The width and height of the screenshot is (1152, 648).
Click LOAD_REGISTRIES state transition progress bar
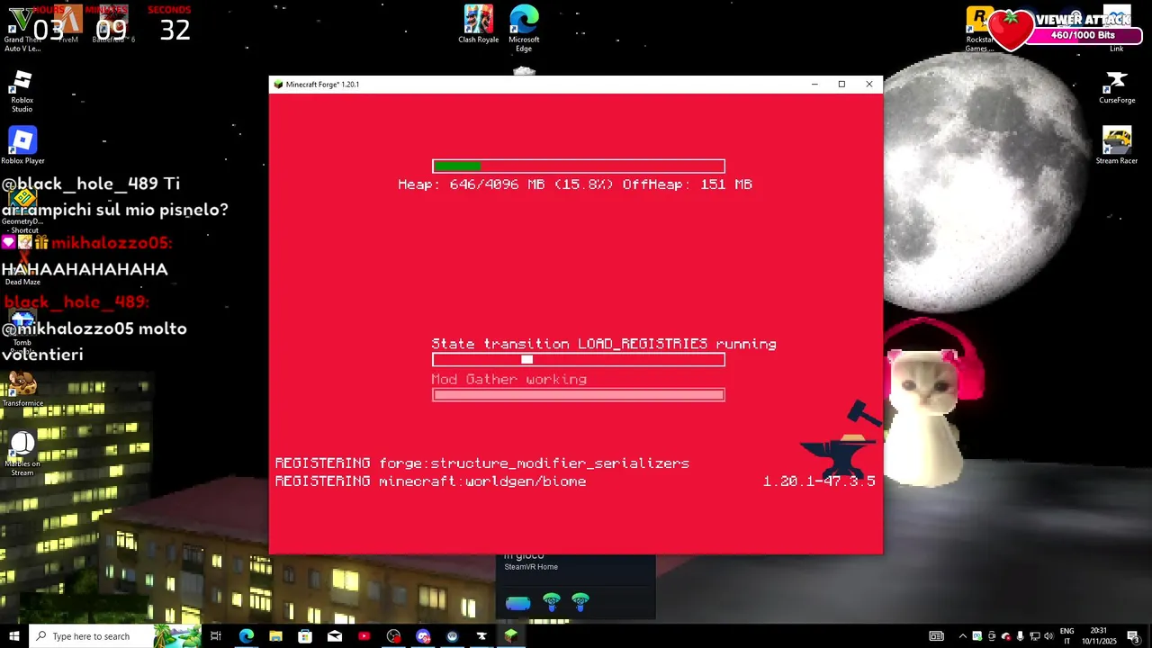pyautogui.click(x=579, y=360)
